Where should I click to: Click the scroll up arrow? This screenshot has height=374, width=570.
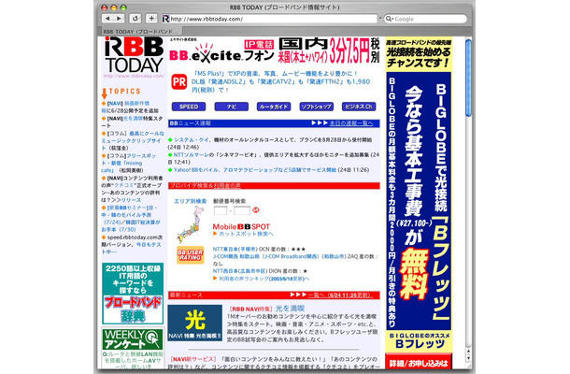468,352
